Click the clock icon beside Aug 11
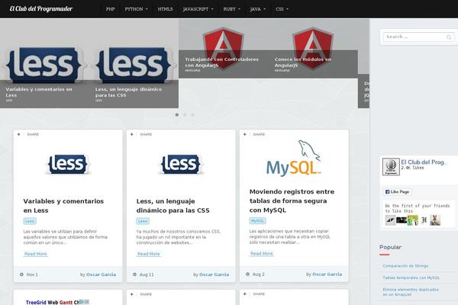The width and height of the screenshot is (458, 305). (134, 274)
